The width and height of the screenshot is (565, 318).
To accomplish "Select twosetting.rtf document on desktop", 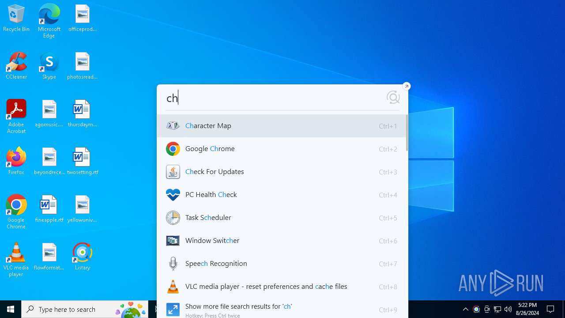I will tap(83, 162).
